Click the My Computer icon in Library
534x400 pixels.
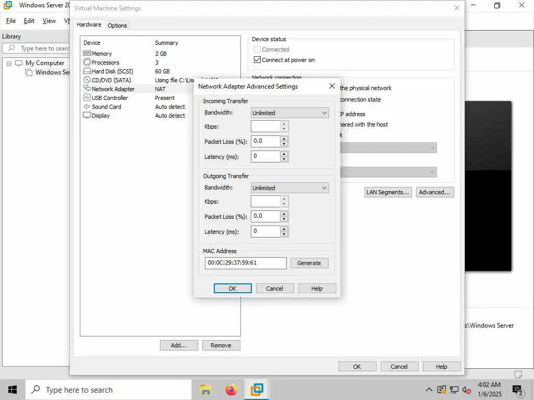point(19,63)
